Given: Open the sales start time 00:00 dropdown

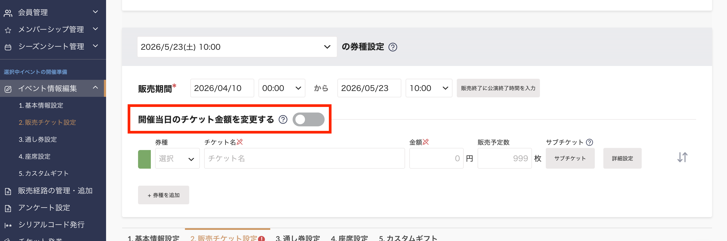Looking at the screenshot, I should [x=281, y=88].
